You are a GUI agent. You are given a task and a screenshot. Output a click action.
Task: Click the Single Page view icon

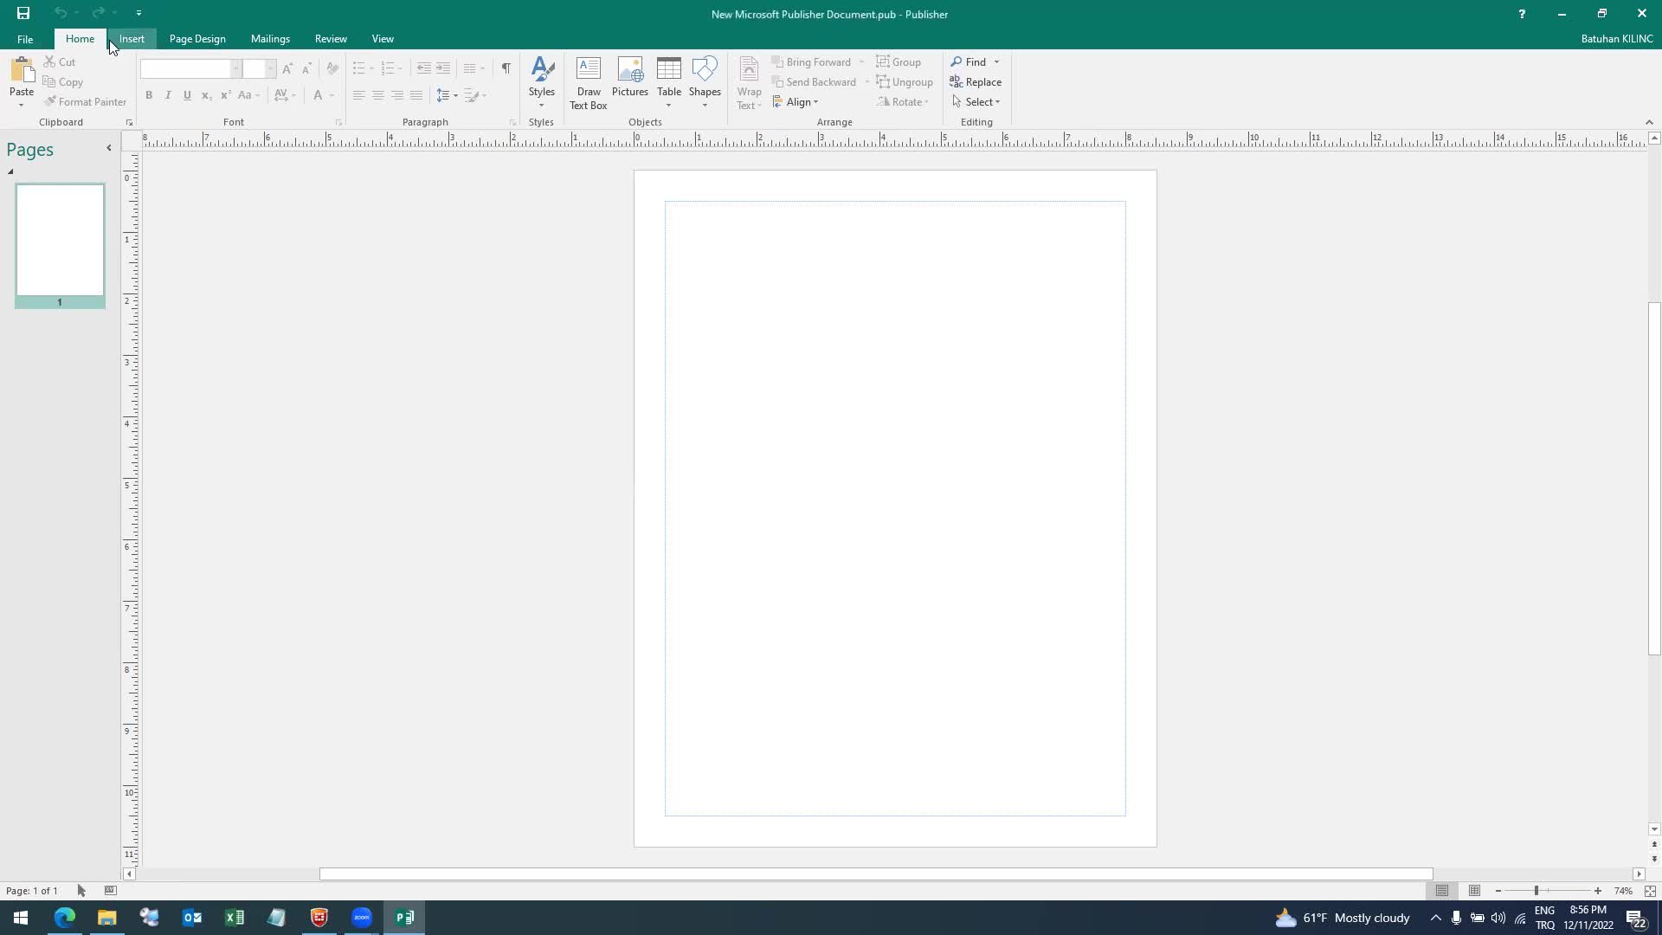pos(1442,891)
